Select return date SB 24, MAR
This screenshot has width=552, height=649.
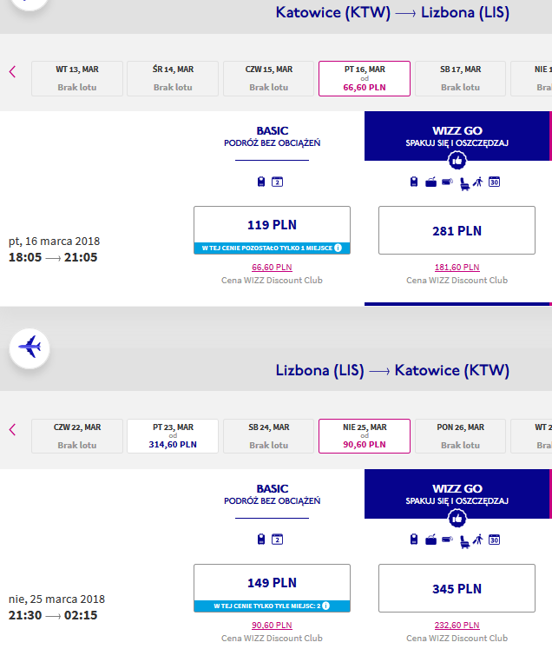(x=269, y=436)
